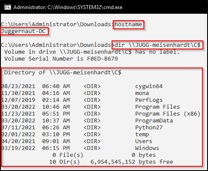208x171 pixels.
Task: Click the PerfLogs directory name
Action: tap(149, 100)
